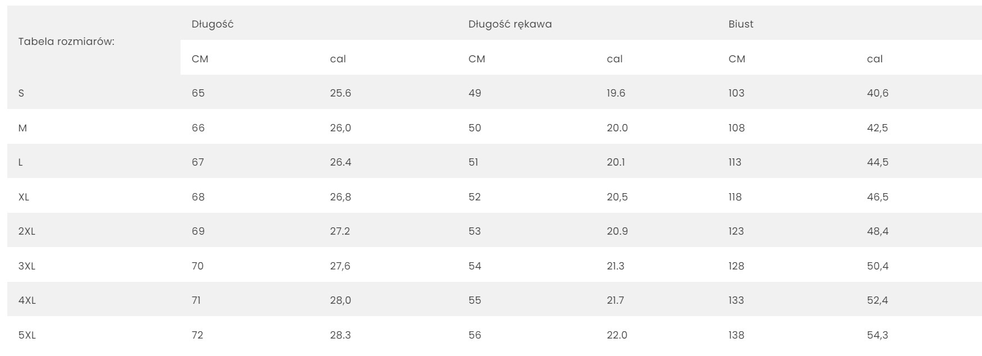Screen dimensions: 982x356
Task: Click the S size row label
Action: (21, 93)
